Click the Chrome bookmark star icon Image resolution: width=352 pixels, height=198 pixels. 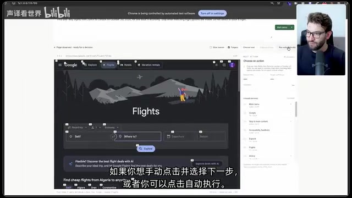coord(279,3)
